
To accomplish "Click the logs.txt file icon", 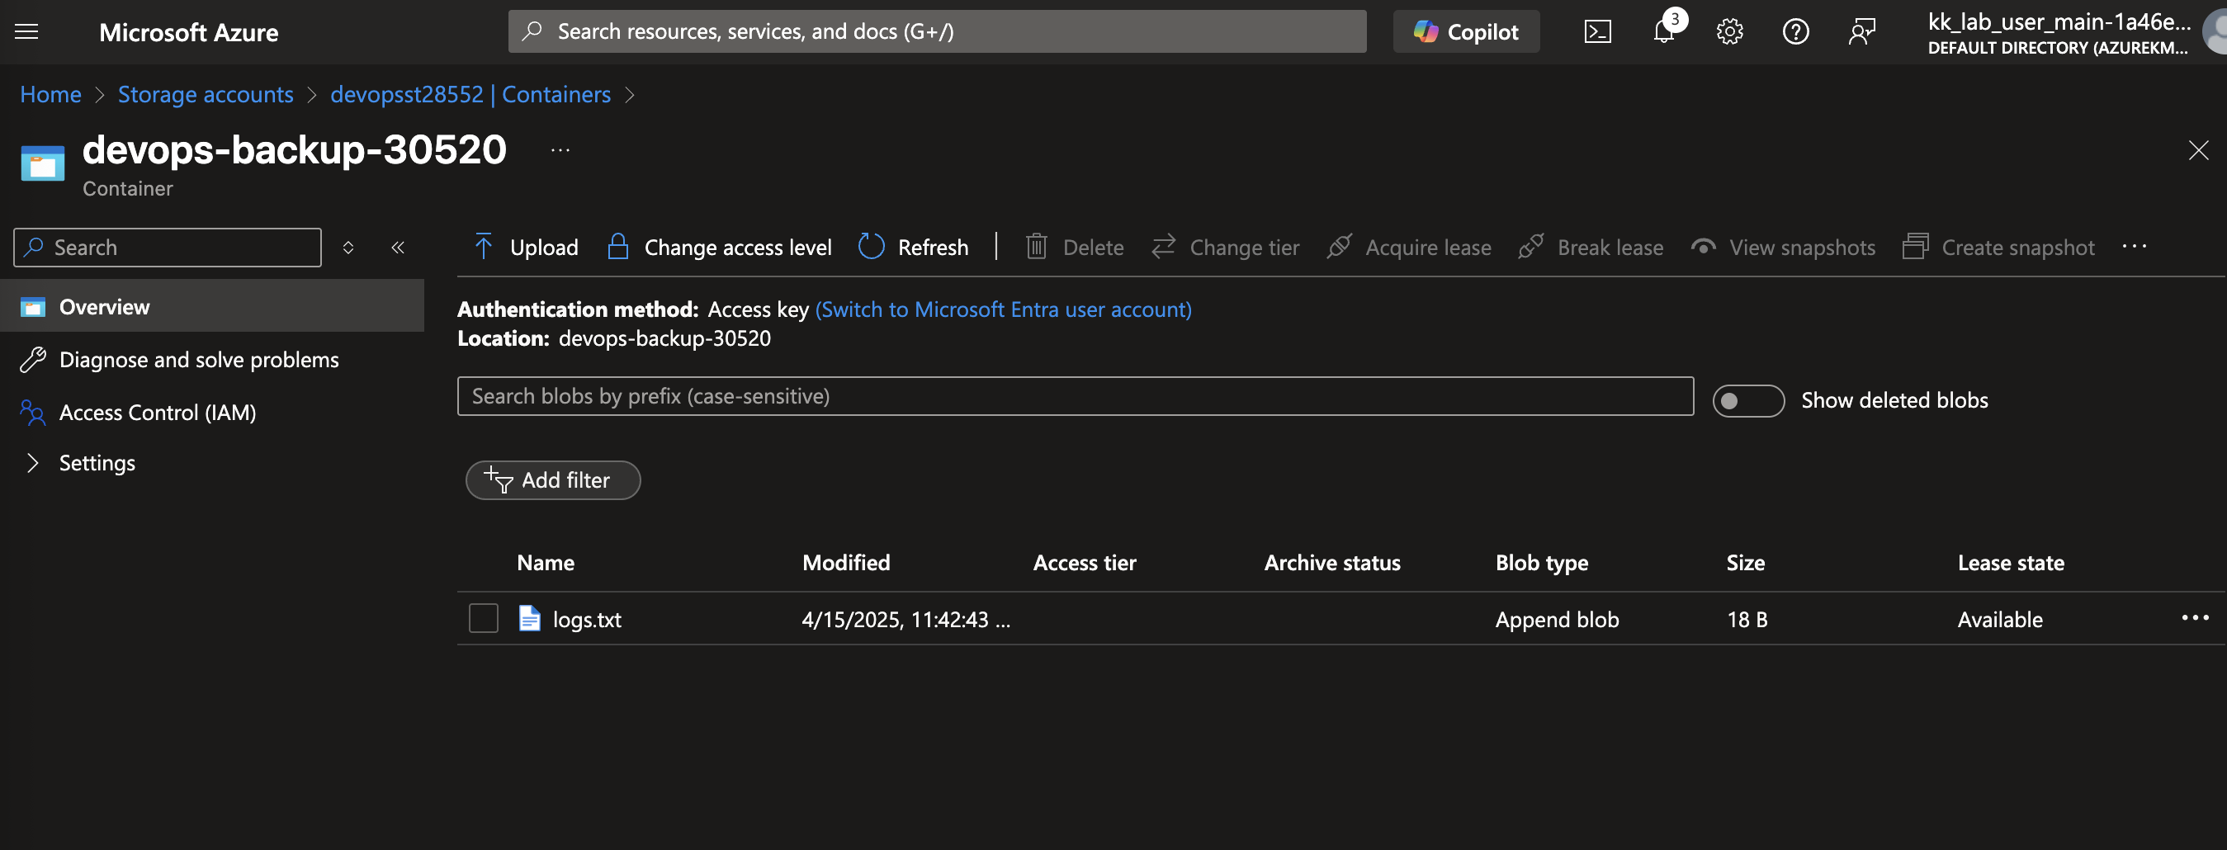I will click(x=529, y=618).
